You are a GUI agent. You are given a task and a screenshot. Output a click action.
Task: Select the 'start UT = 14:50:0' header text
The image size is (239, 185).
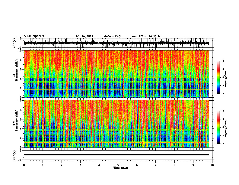tap(146, 36)
